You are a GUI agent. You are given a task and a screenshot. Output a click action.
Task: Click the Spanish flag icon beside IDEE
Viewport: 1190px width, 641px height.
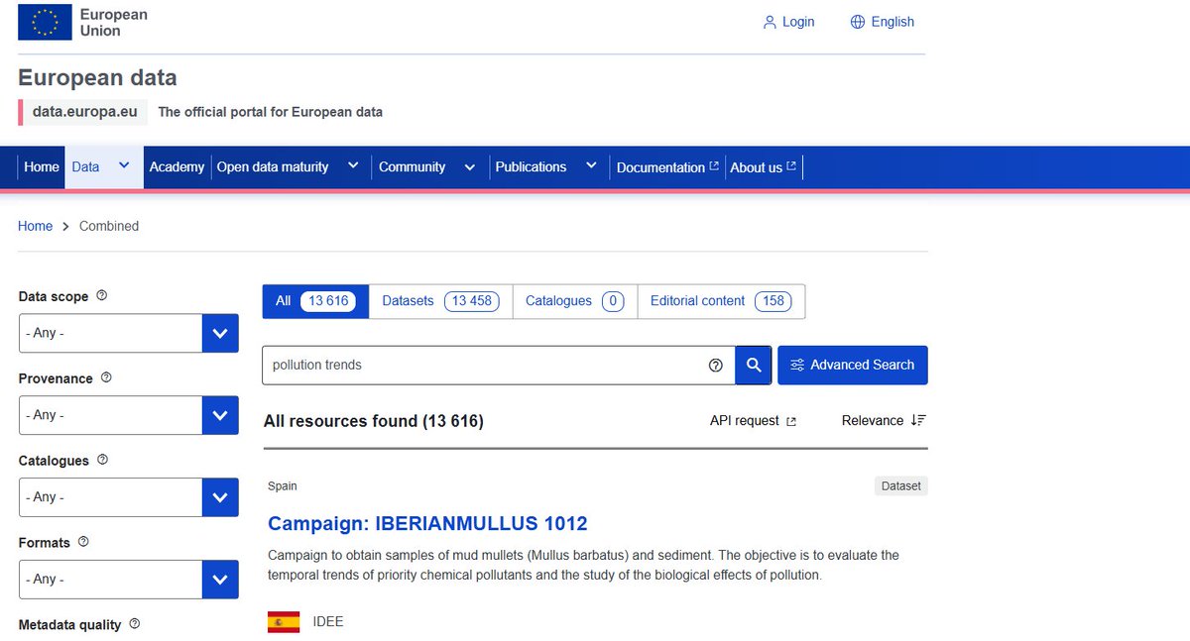pyautogui.click(x=283, y=621)
